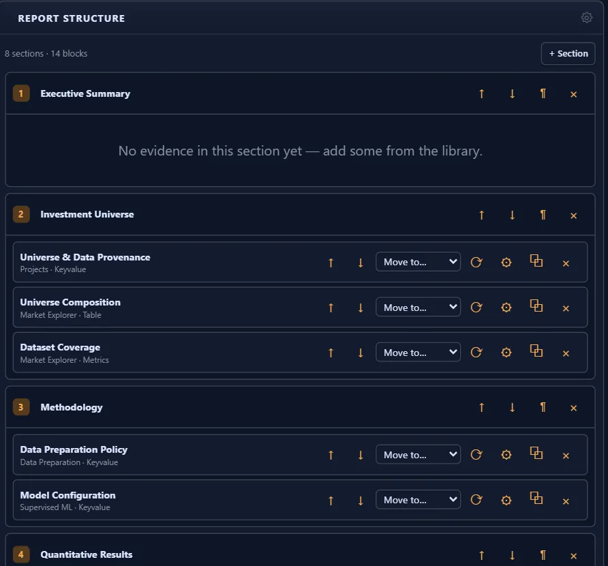Screen dimensions: 608x566
Task: Select the Investment Universe section title
Action: [x=87, y=215]
